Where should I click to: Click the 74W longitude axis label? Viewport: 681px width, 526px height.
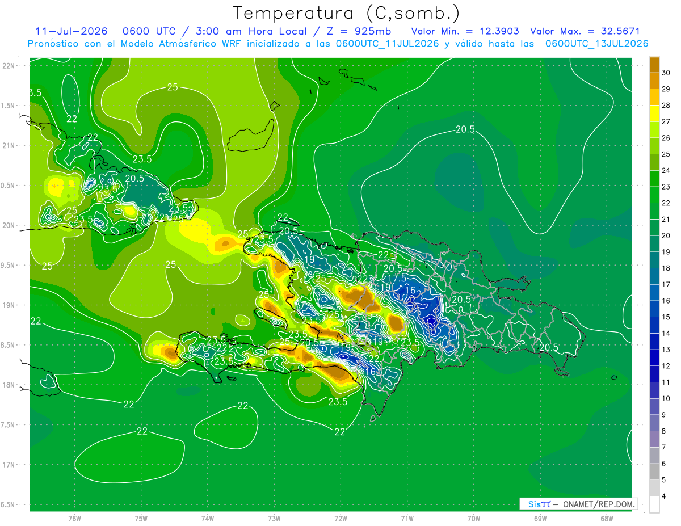click(x=208, y=518)
